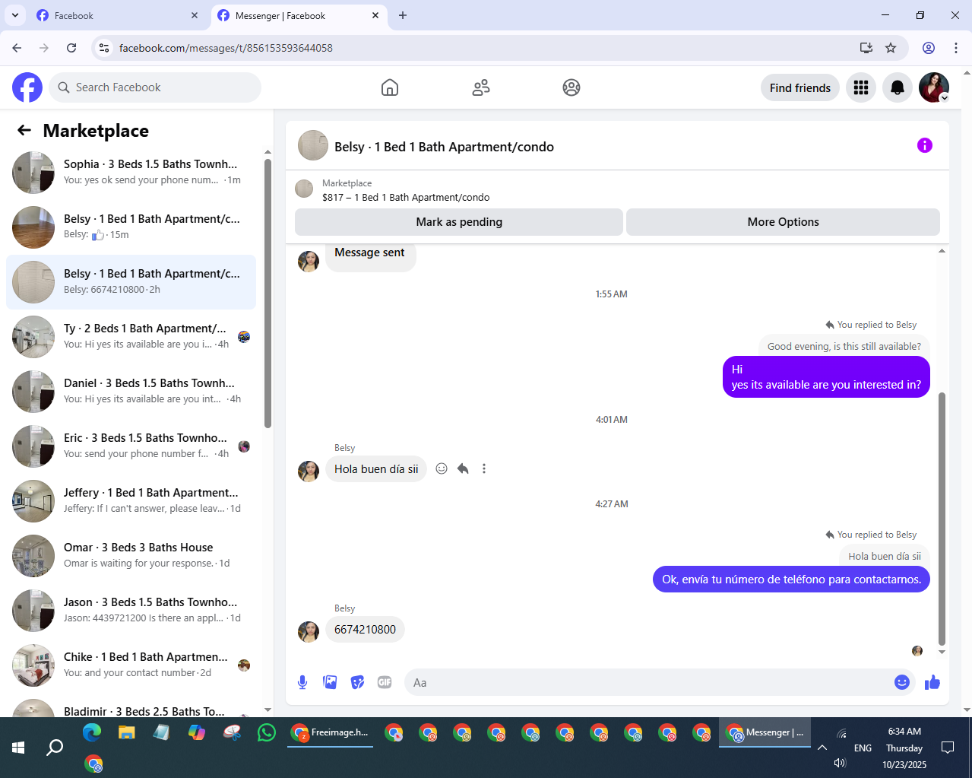Open Omar 3 Beds 3 Baths House conversation
The width and height of the screenshot is (972, 778).
(x=131, y=556)
